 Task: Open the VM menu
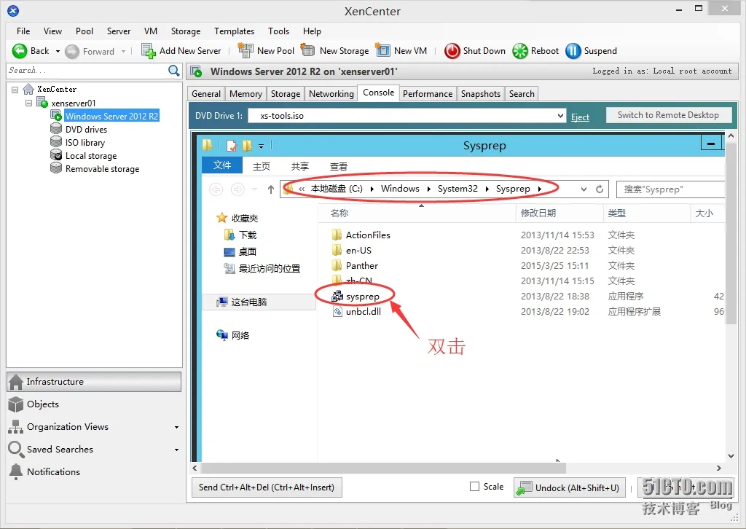151,31
